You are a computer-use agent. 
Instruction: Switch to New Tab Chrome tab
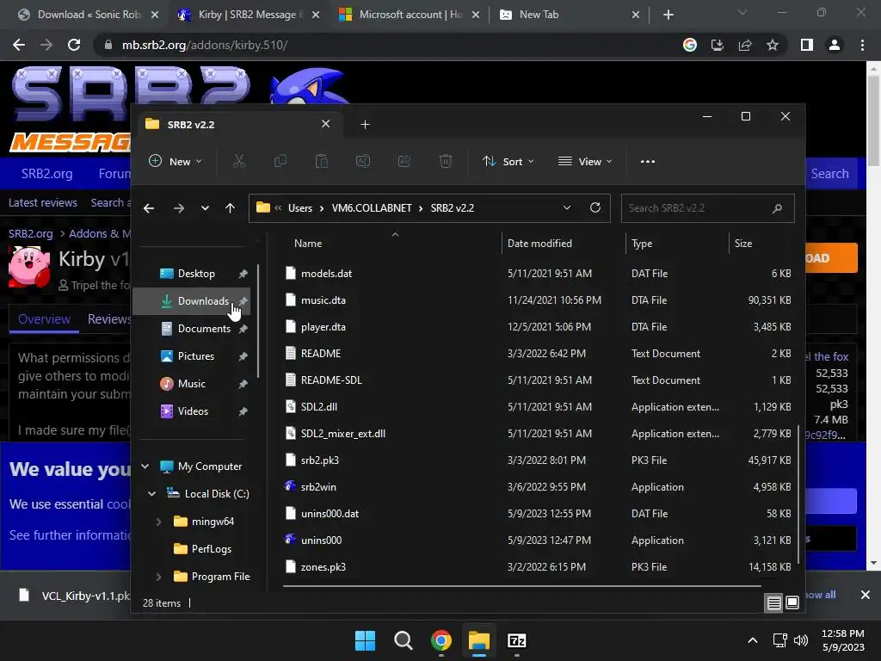click(569, 15)
